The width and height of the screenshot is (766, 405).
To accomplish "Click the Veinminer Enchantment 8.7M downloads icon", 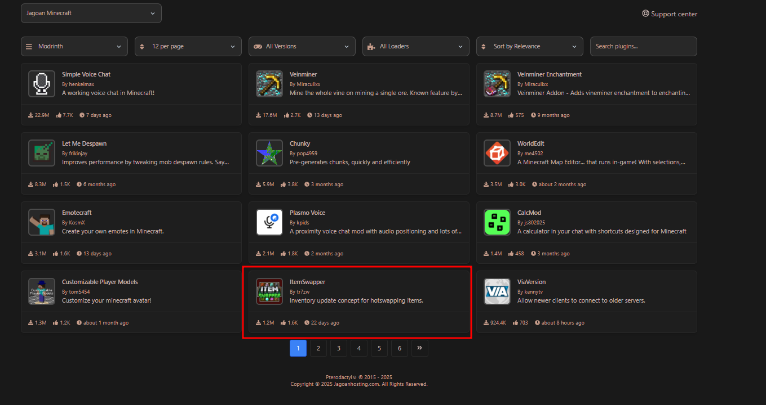I will tap(486, 115).
